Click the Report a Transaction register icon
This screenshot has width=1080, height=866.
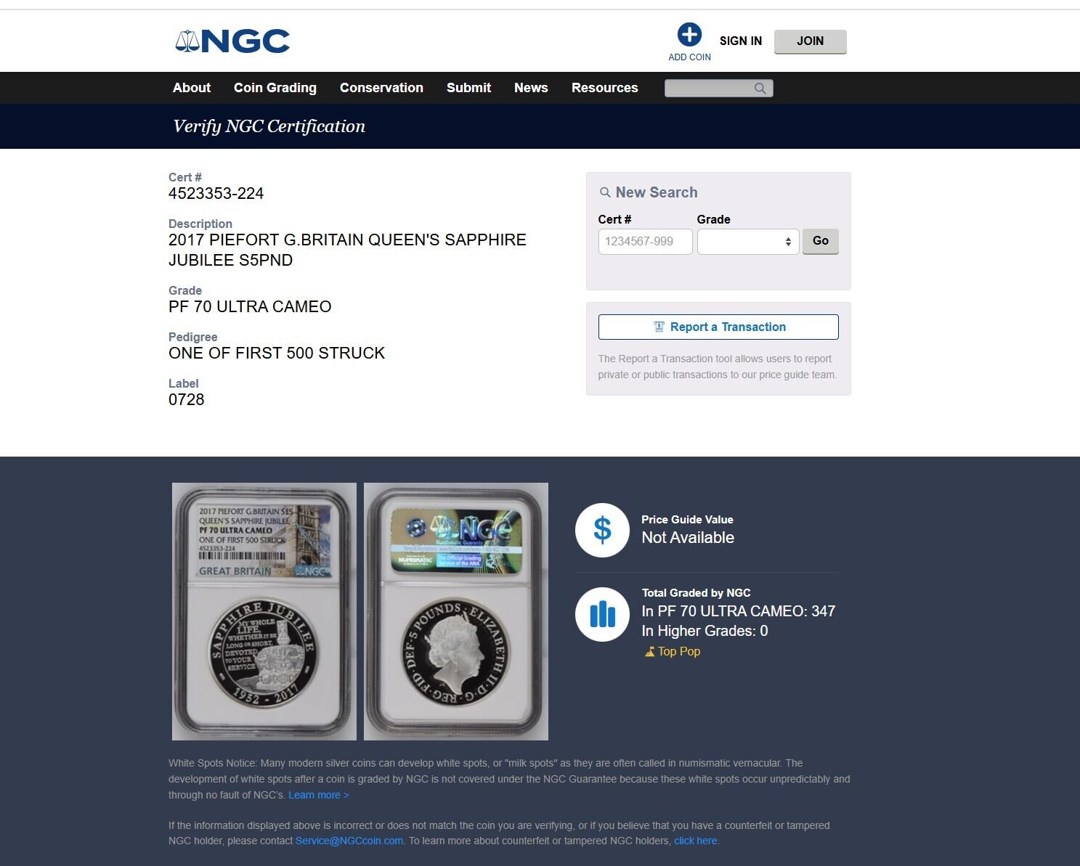pos(659,327)
